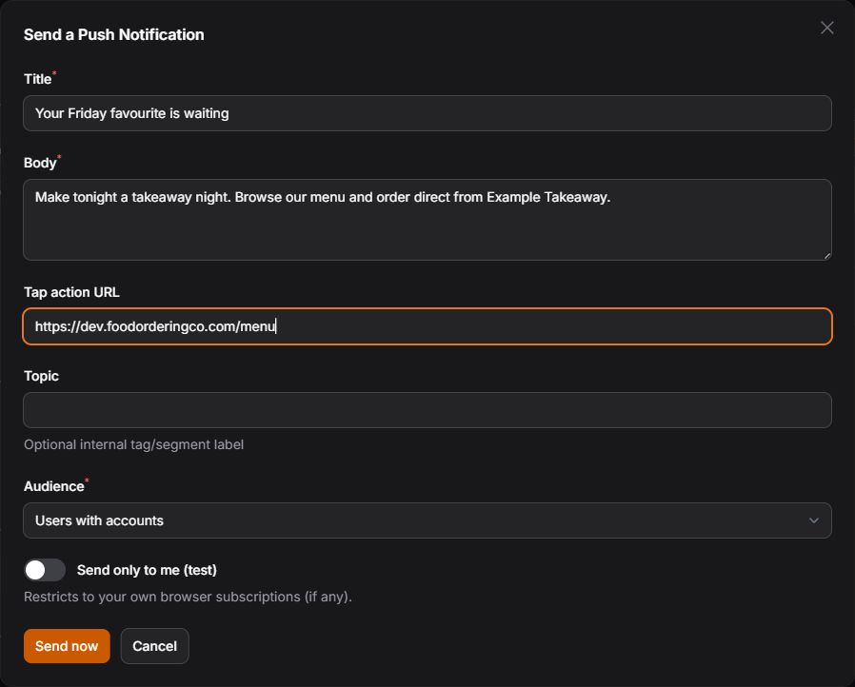Screen dimensions: 855x687
Task: Click the Tap action URL label
Action: 71,292
